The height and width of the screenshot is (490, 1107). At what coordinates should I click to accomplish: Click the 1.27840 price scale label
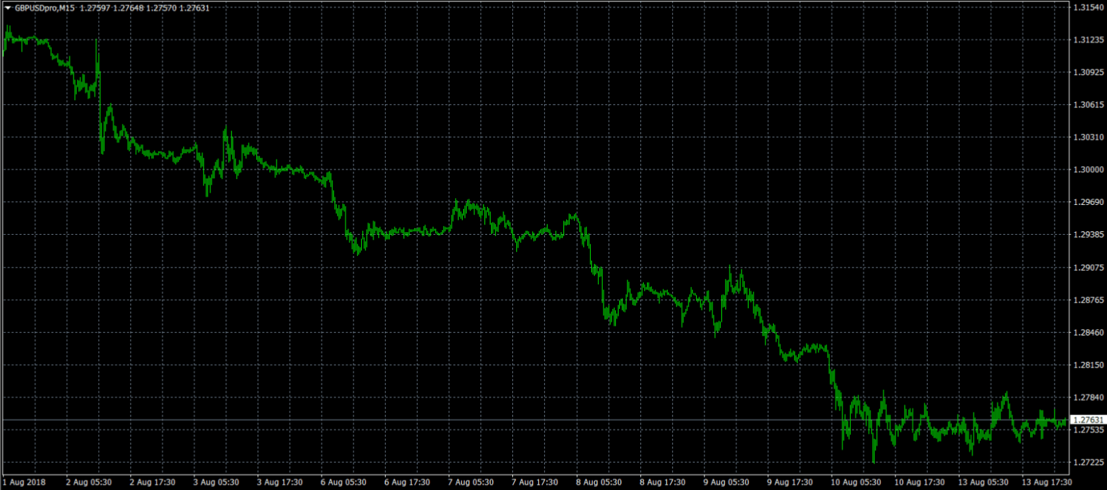[1089, 397]
